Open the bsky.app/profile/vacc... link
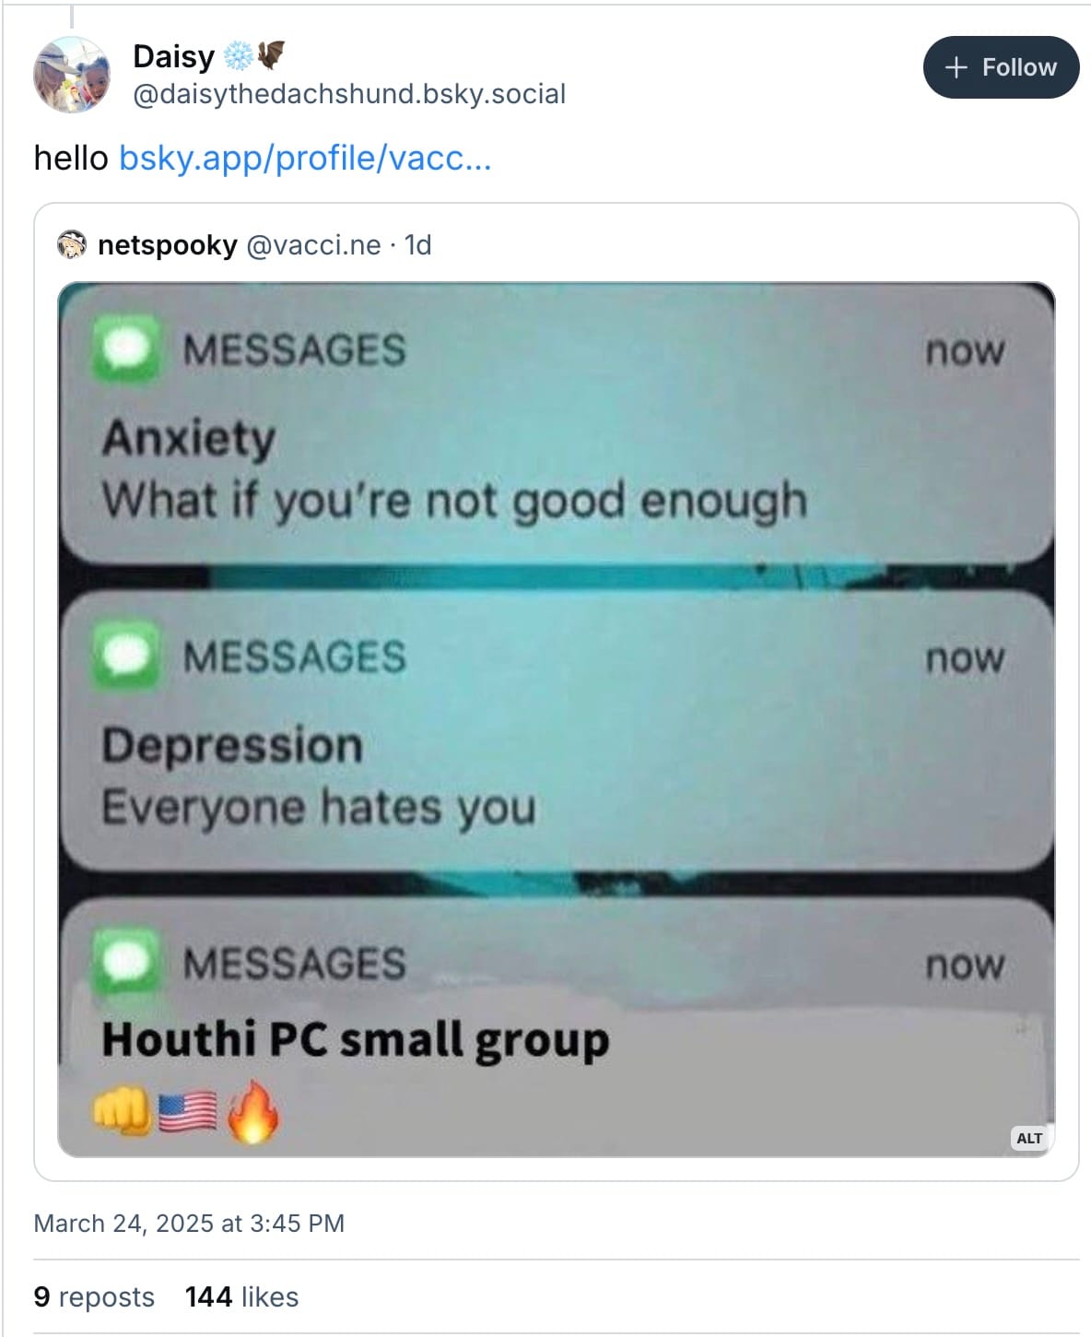The height and width of the screenshot is (1337, 1091). point(305,159)
